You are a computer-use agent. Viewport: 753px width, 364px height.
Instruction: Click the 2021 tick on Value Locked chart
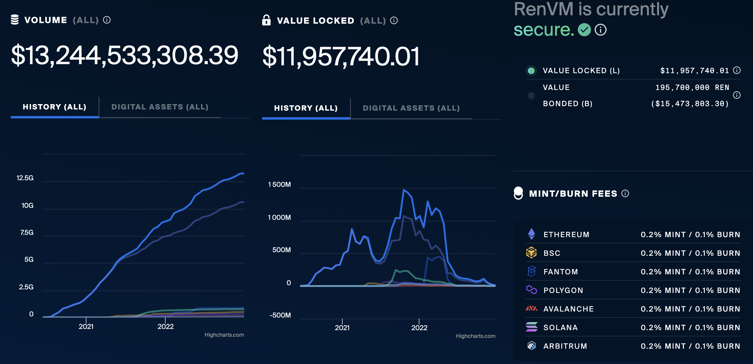coord(342,328)
